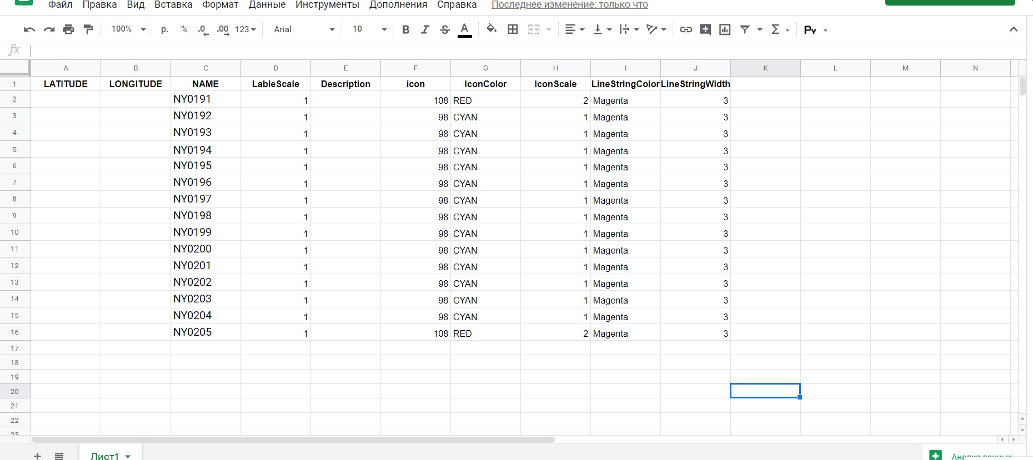The width and height of the screenshot is (1033, 460).
Task: Open the Справка menu
Action: (x=457, y=5)
